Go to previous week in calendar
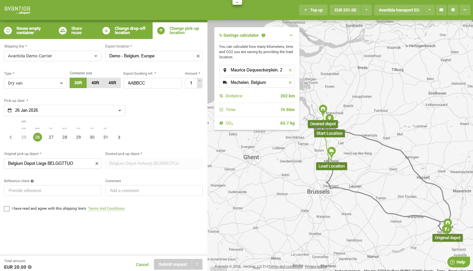The height and width of the screenshot is (271, 473). 11,137
